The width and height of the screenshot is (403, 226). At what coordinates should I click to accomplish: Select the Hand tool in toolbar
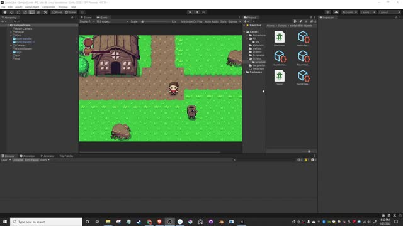(5, 13)
